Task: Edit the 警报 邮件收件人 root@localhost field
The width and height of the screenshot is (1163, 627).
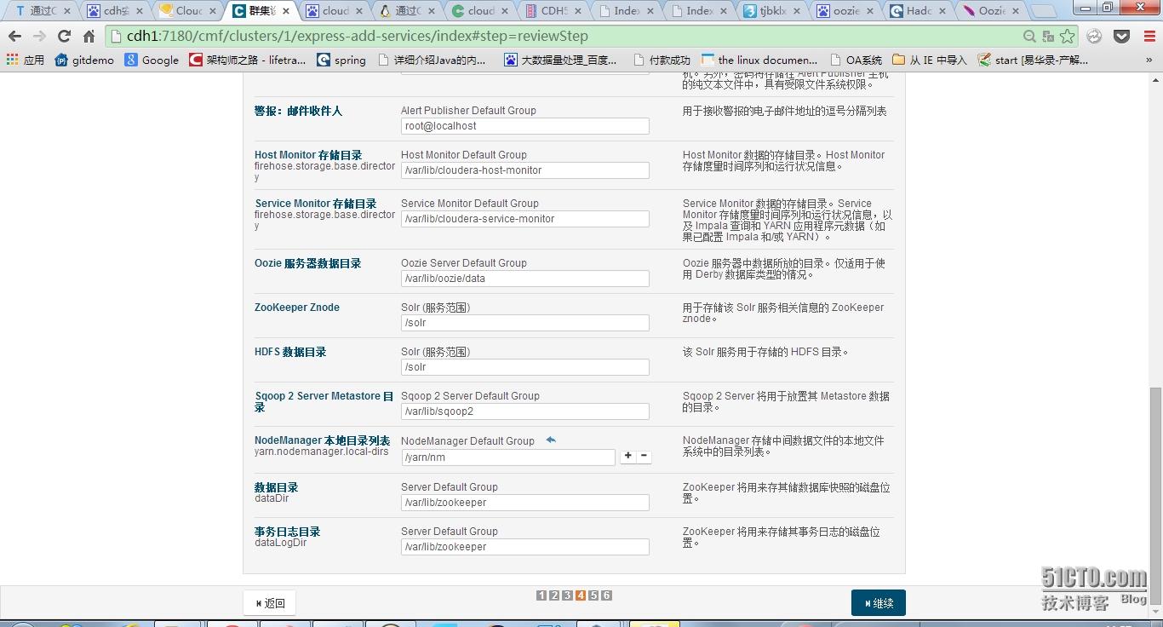Action: [x=524, y=126]
